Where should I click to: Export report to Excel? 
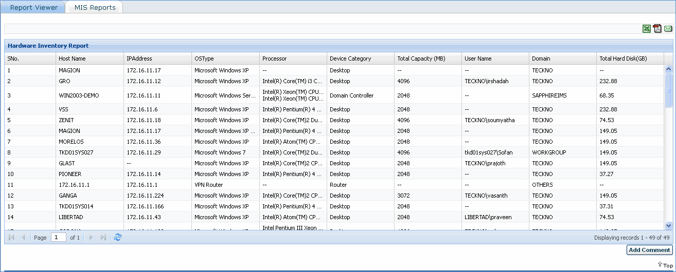click(647, 29)
